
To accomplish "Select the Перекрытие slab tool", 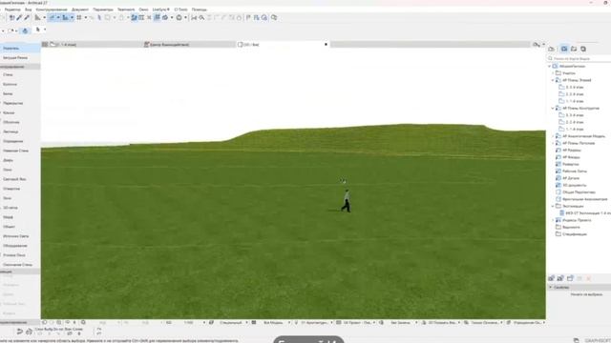I will coord(19,103).
